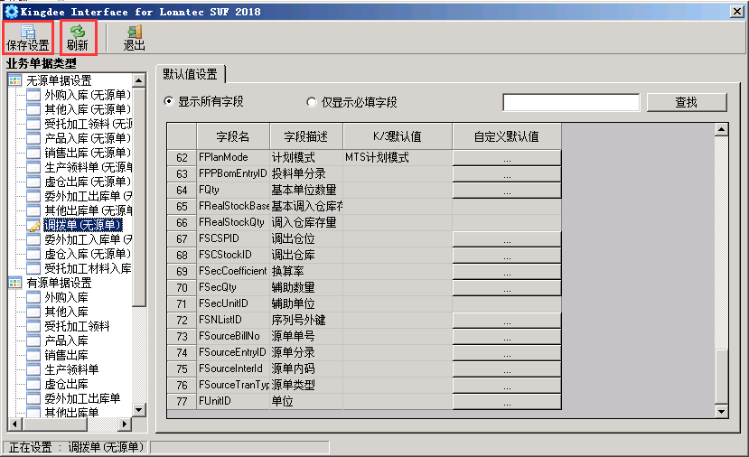Select 其他出库单(无源单) tree item

tap(89, 210)
